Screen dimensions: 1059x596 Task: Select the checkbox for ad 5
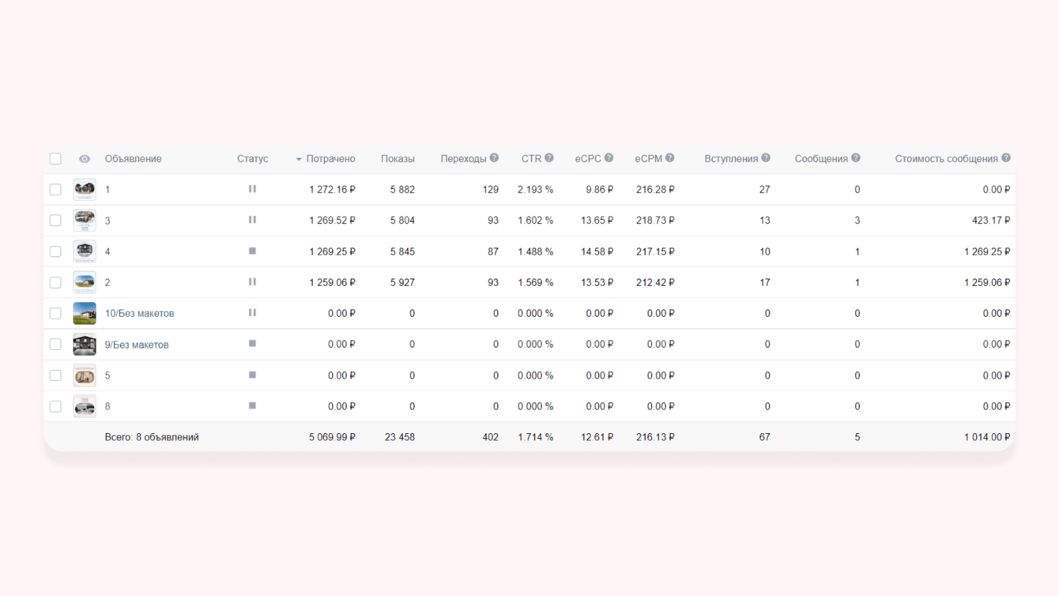click(x=55, y=375)
